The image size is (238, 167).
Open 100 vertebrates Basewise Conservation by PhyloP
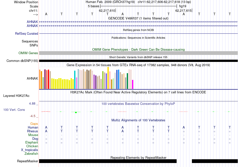pos(138,104)
